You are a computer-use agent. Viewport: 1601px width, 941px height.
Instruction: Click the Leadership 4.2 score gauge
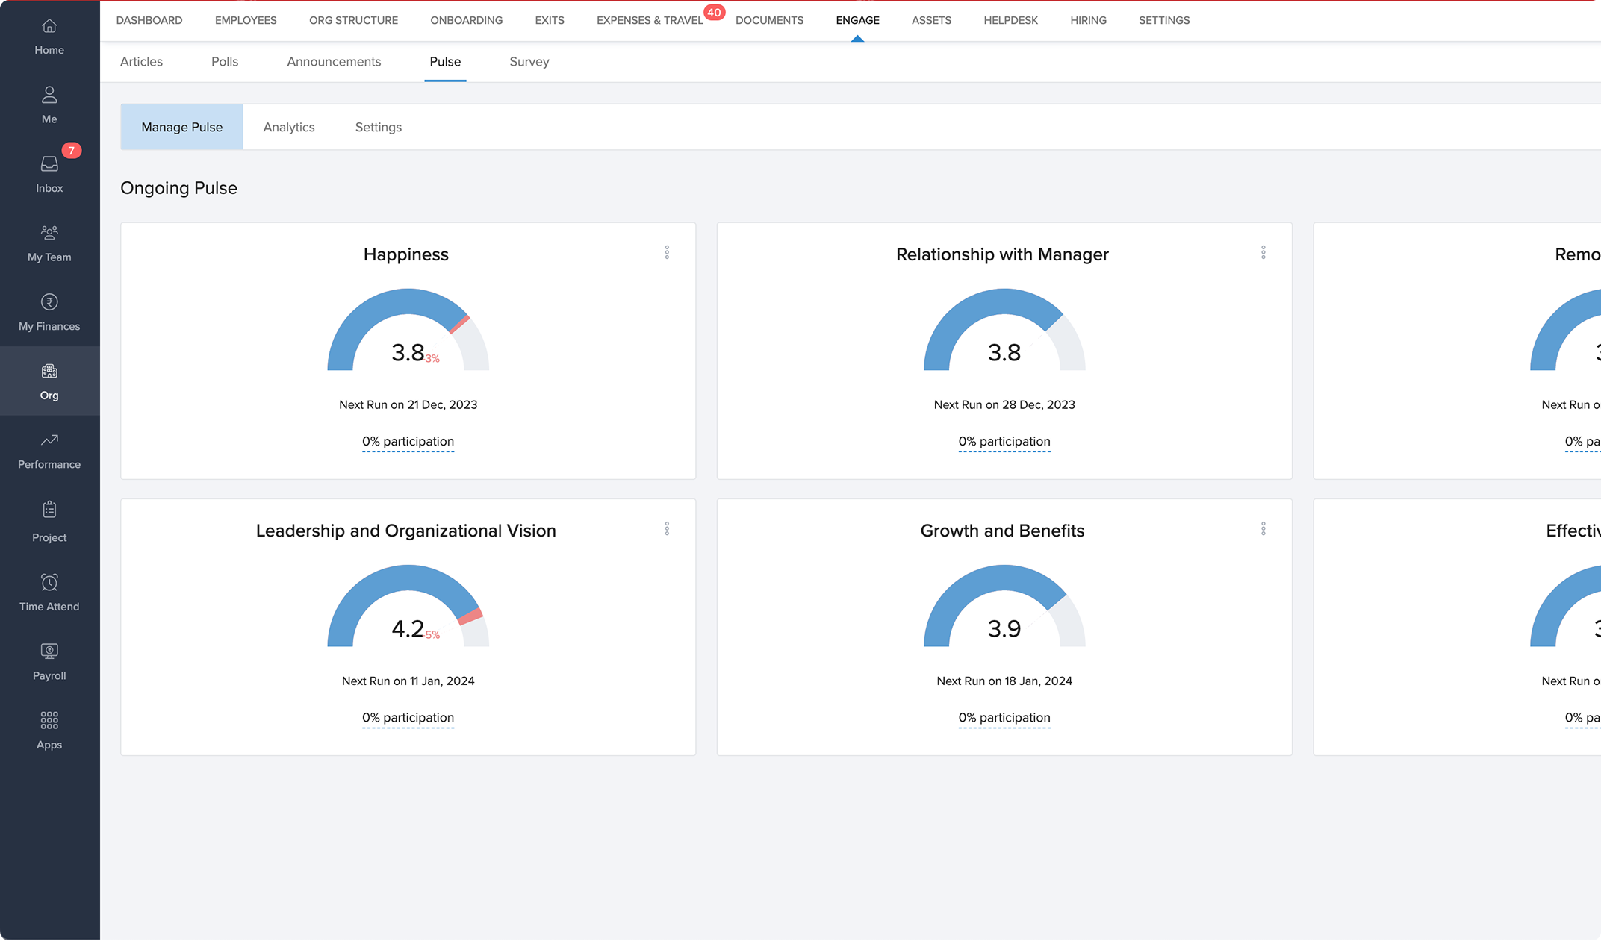tap(408, 608)
